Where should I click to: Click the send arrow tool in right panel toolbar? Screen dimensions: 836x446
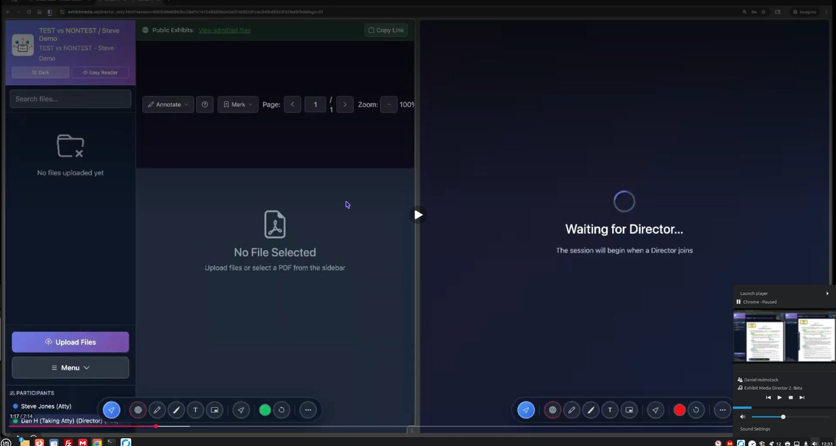coord(656,410)
